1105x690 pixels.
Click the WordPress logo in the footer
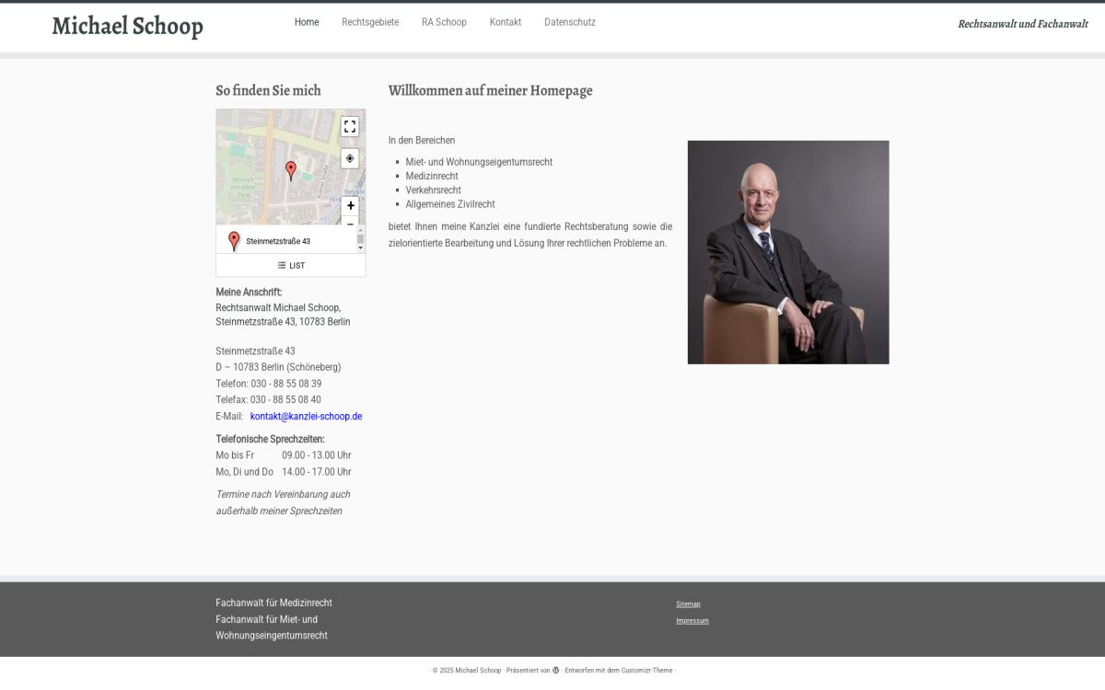pyautogui.click(x=556, y=671)
